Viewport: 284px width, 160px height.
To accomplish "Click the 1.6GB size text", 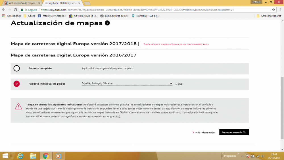I will [x=179, y=84].
